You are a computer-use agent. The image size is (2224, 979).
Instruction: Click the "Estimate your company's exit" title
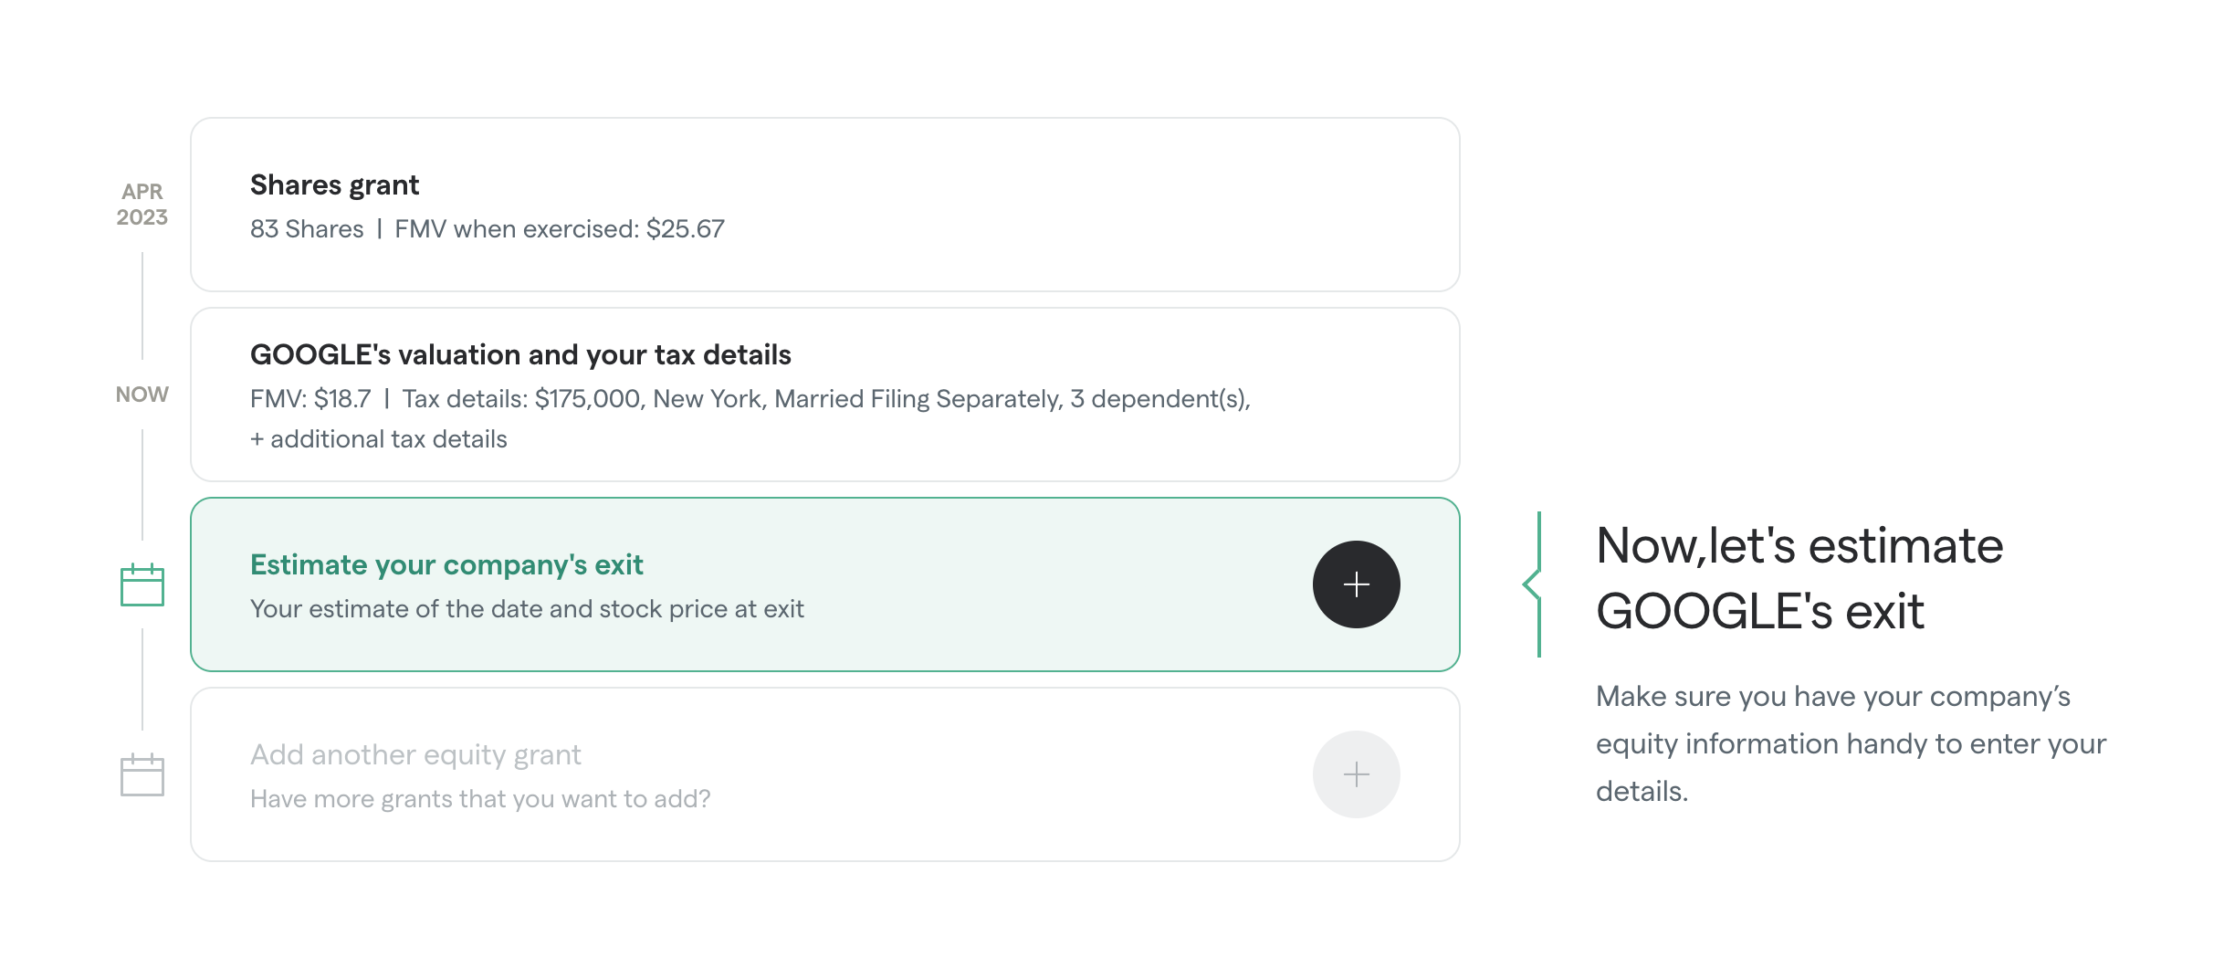coord(446,565)
